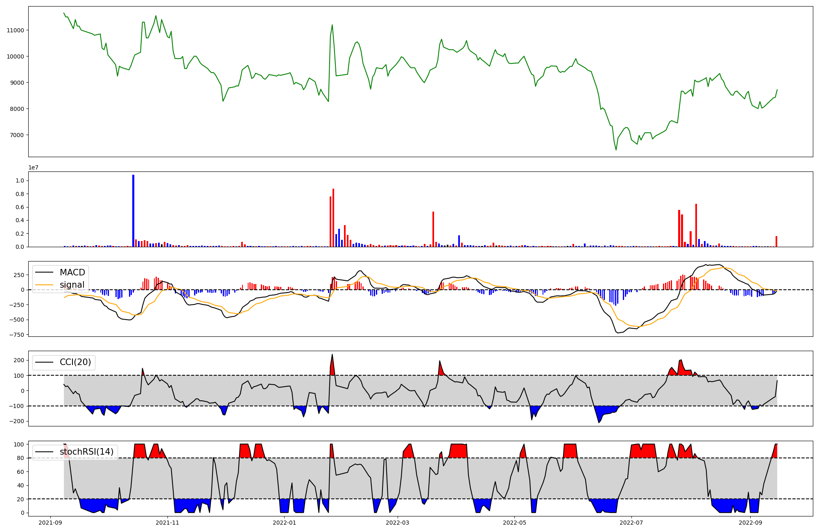
Task: Click the 2022-03 x-axis date label
Action: [398, 523]
